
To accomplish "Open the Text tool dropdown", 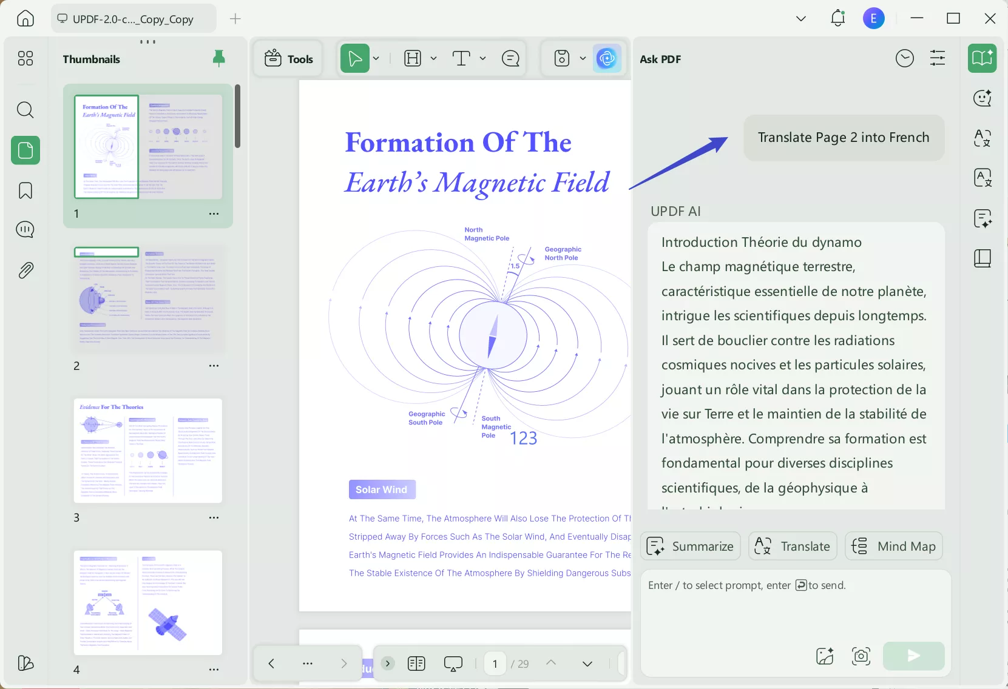I will (x=482, y=58).
